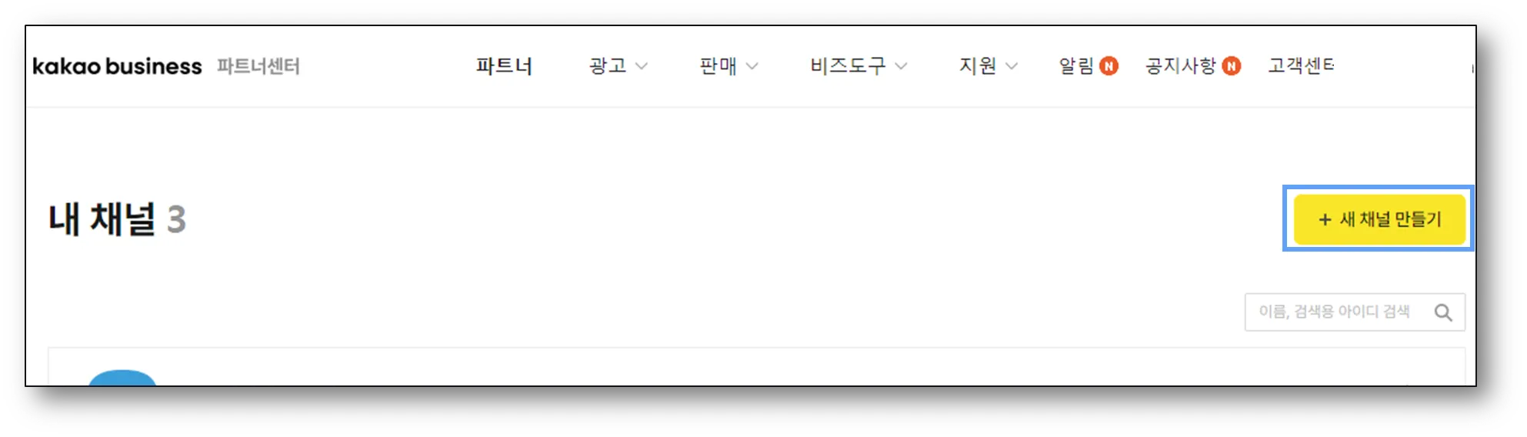The height and width of the screenshot is (437, 1527).
Task: Open the 지원 menu label
Action: click(978, 66)
